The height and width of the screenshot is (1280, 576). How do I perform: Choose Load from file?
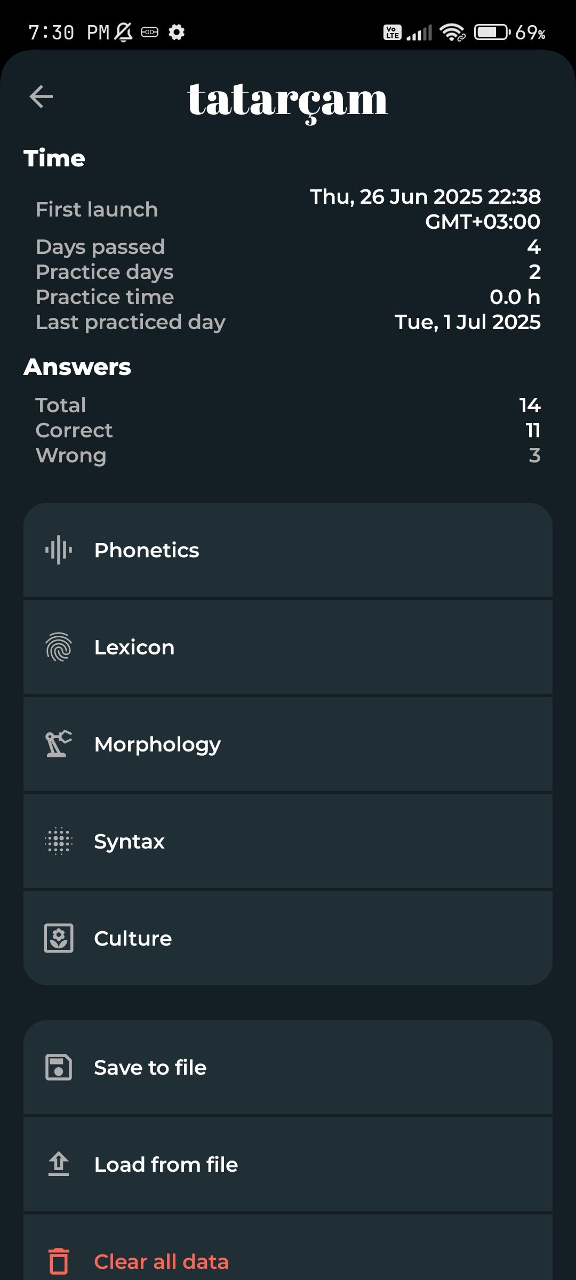[288, 1164]
